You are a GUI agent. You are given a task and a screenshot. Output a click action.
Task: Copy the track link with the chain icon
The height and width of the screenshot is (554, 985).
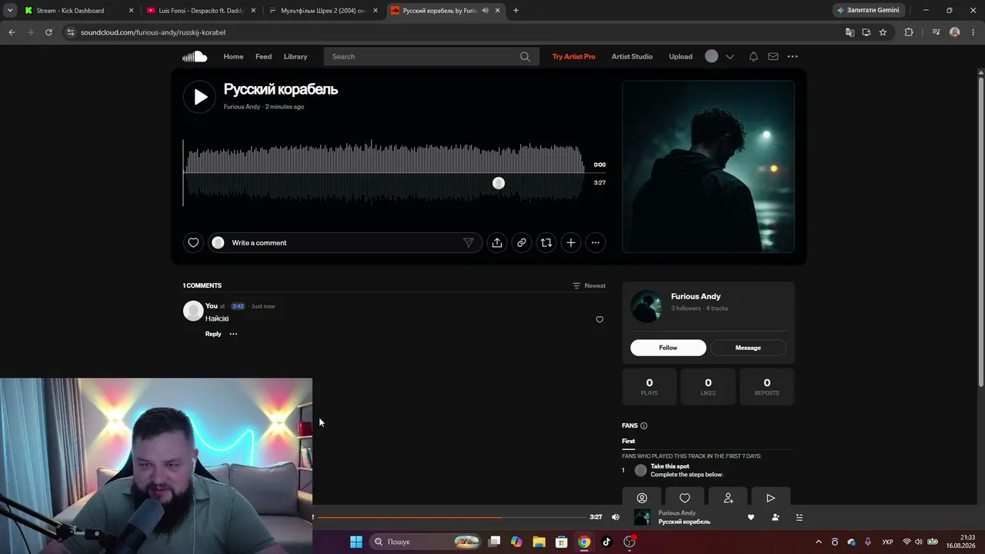(x=522, y=242)
